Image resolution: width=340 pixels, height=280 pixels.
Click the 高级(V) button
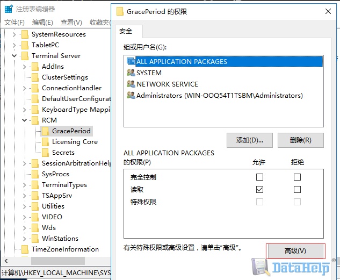click(x=295, y=251)
